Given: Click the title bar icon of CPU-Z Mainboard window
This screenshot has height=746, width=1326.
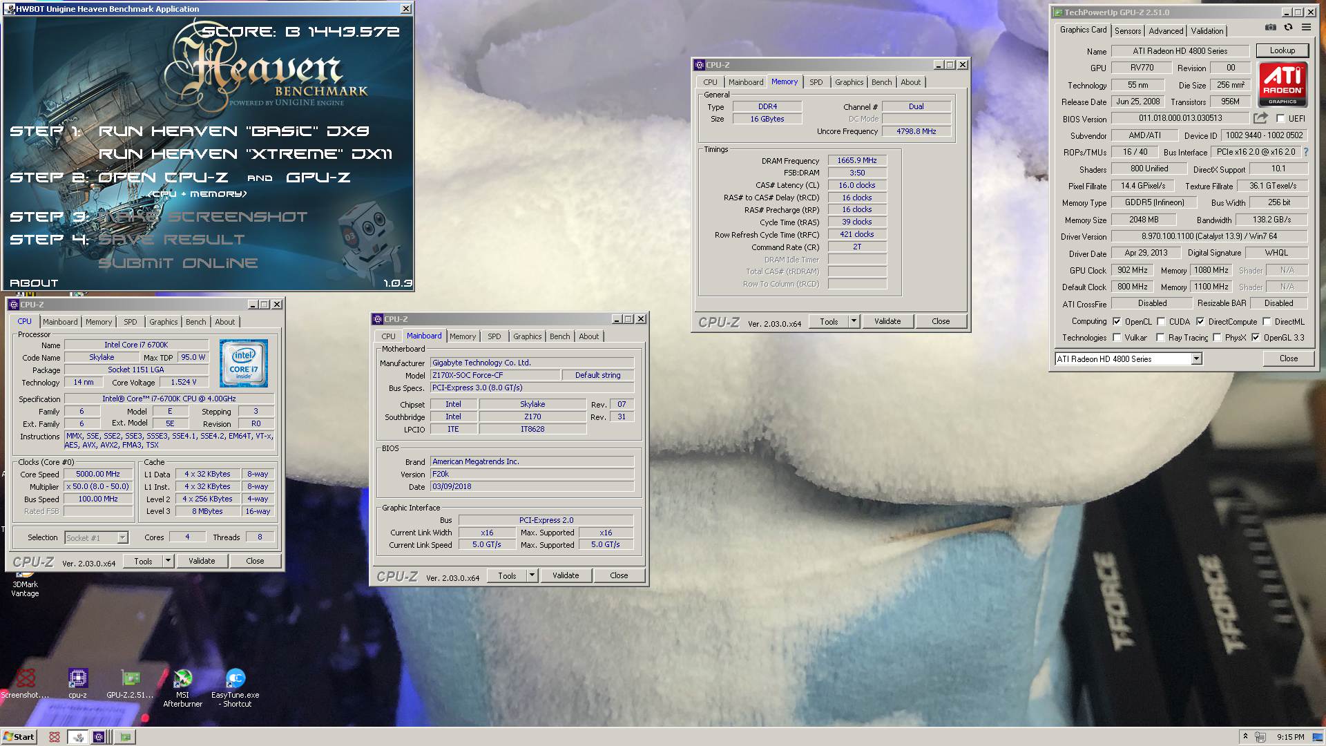Looking at the screenshot, I should tap(377, 319).
